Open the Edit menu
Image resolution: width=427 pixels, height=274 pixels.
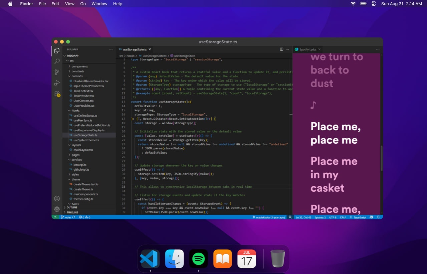tap(55, 4)
